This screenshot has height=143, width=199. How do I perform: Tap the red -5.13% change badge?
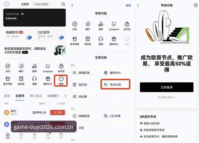click(57, 113)
